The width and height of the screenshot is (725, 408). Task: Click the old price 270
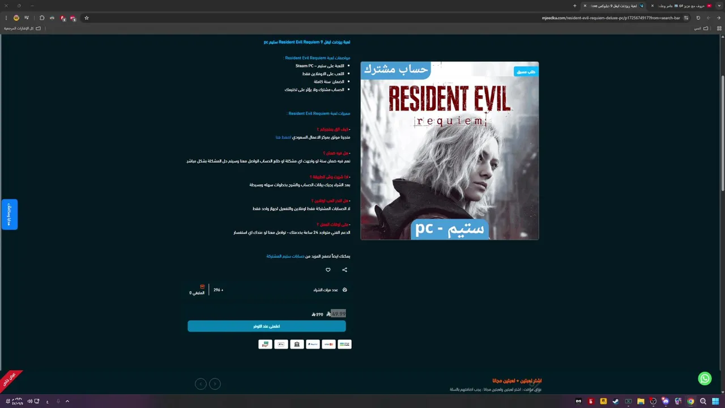317,314
